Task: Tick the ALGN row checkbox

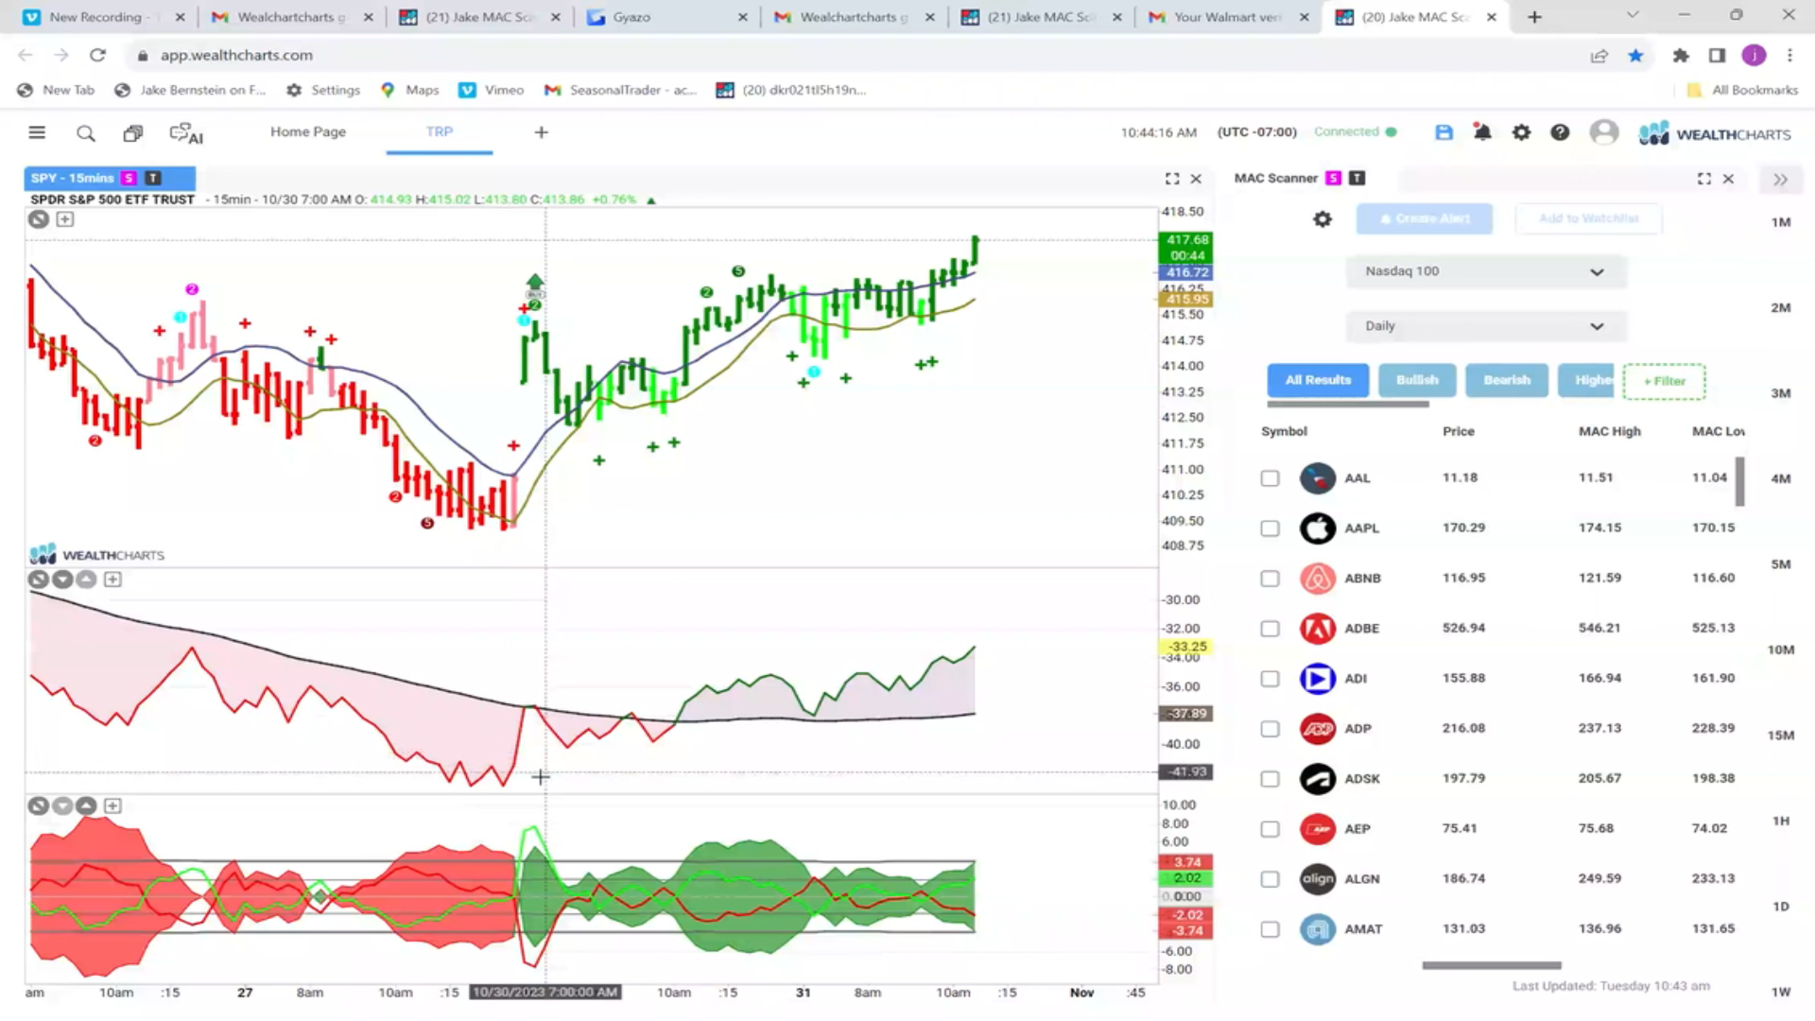Action: (x=1270, y=879)
